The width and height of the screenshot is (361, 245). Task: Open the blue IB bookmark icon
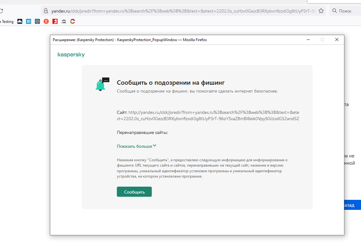(x=29, y=21)
